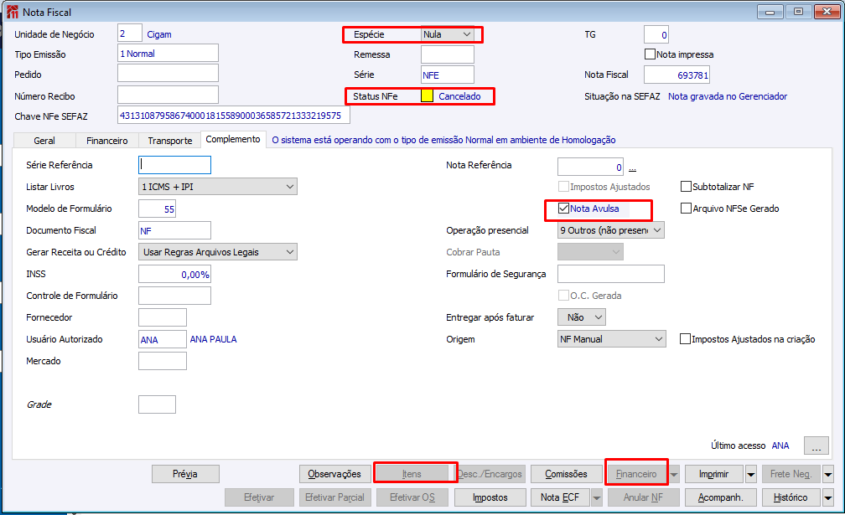Open the arrow beside Nota ECF button
The image size is (845, 515).
click(x=597, y=497)
